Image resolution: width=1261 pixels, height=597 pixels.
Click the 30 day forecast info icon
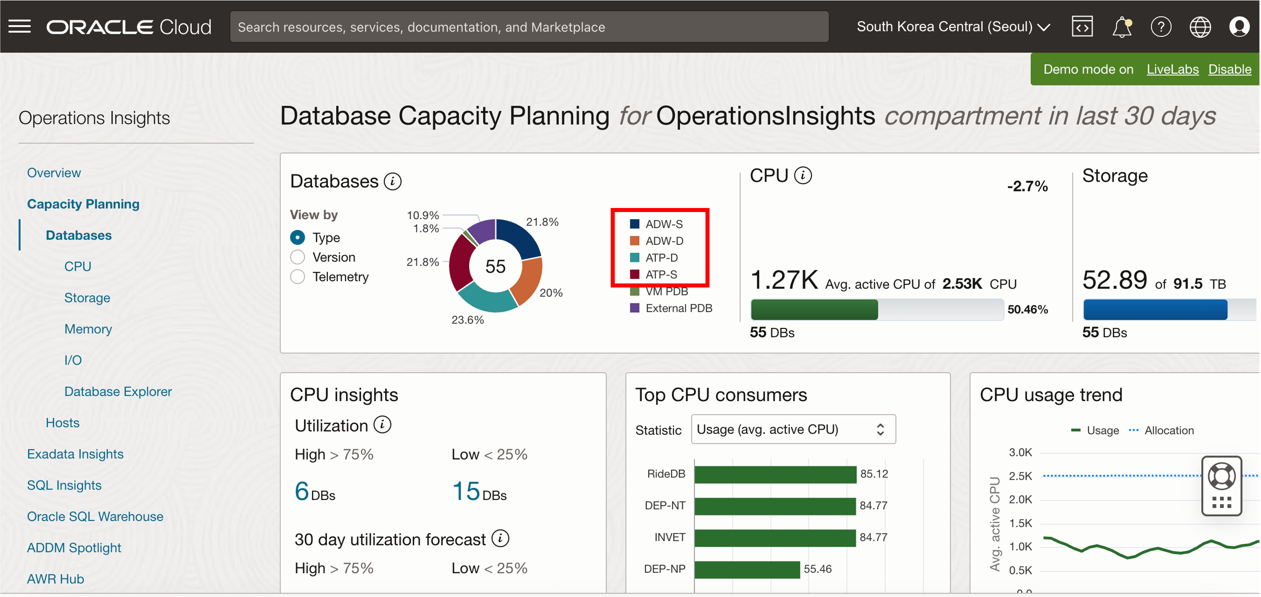[x=500, y=539]
